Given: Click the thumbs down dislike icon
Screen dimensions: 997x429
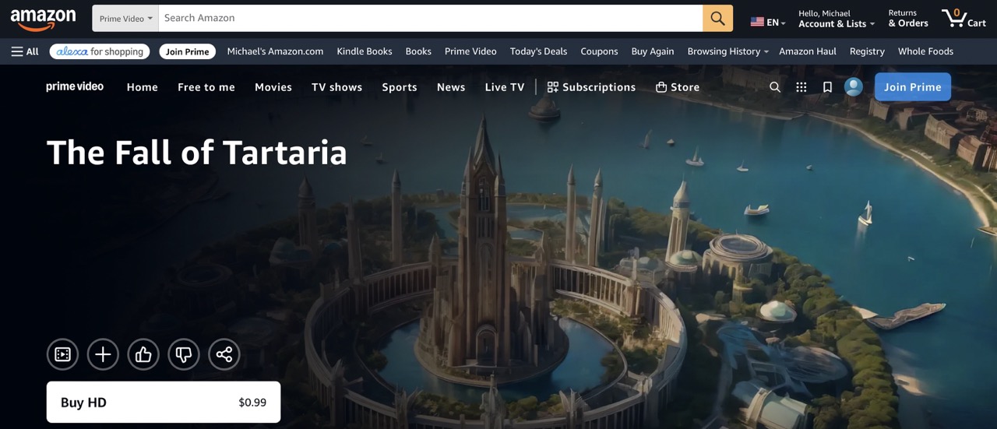Looking at the screenshot, I should (x=184, y=355).
